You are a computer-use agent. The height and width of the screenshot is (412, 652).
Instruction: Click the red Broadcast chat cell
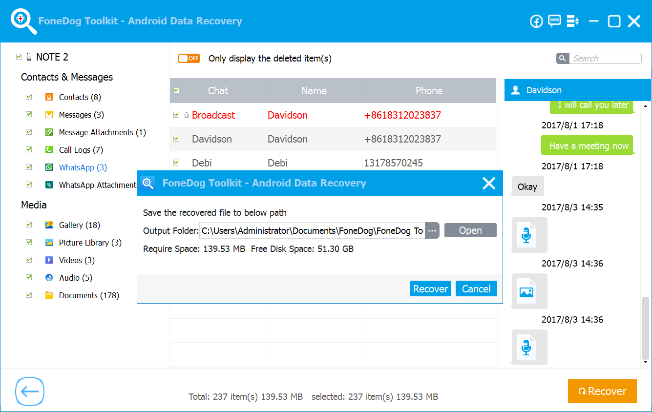pyautogui.click(x=213, y=115)
